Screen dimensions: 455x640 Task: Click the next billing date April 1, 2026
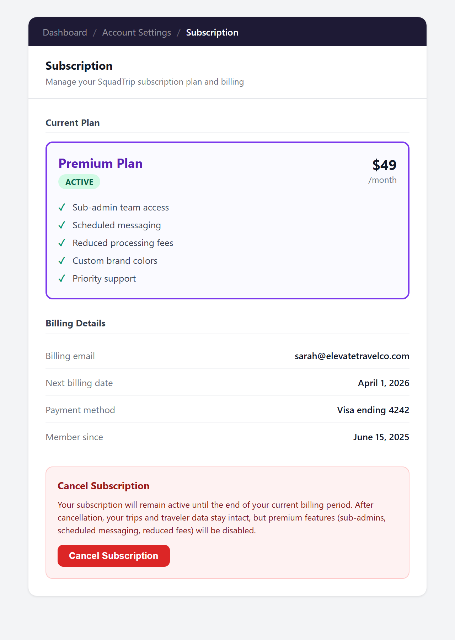[383, 383]
